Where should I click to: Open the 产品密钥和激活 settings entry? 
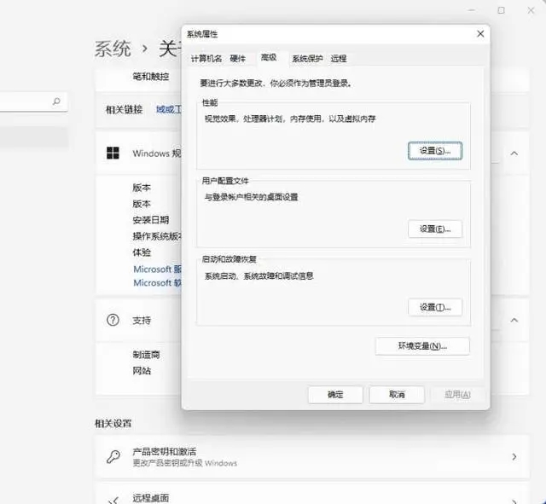[x=312, y=456]
